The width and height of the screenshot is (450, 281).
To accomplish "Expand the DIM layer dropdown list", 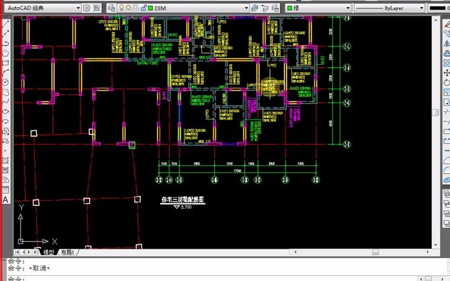I will tap(246, 8).
